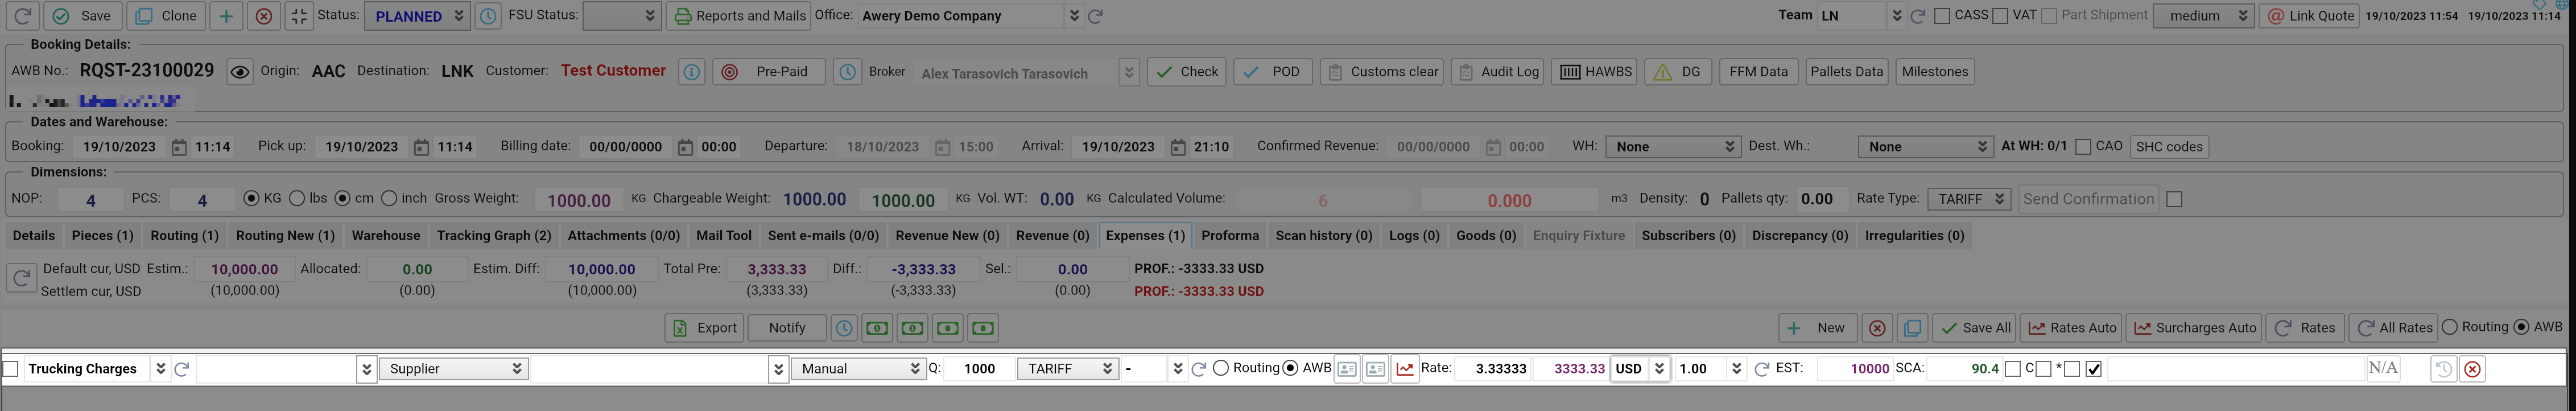2576x411 pixels.
Task: Tick the Trucking Charges row checkbox
Action: point(11,369)
